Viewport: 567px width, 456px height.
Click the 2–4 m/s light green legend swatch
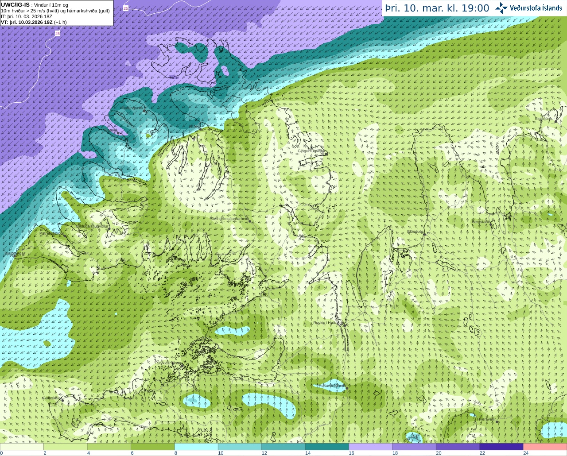65,447
